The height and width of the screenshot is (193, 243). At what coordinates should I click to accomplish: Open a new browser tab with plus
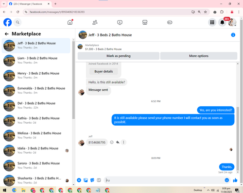coord(55,4)
